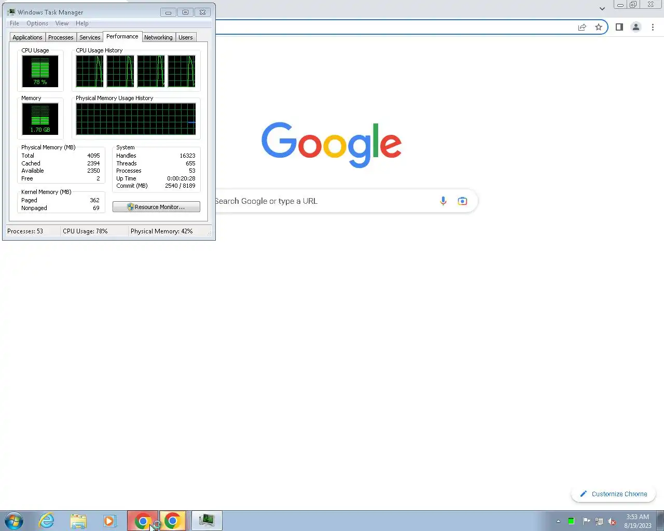Open the File menu in Task Manager
This screenshot has height=531, width=664.
click(x=15, y=23)
